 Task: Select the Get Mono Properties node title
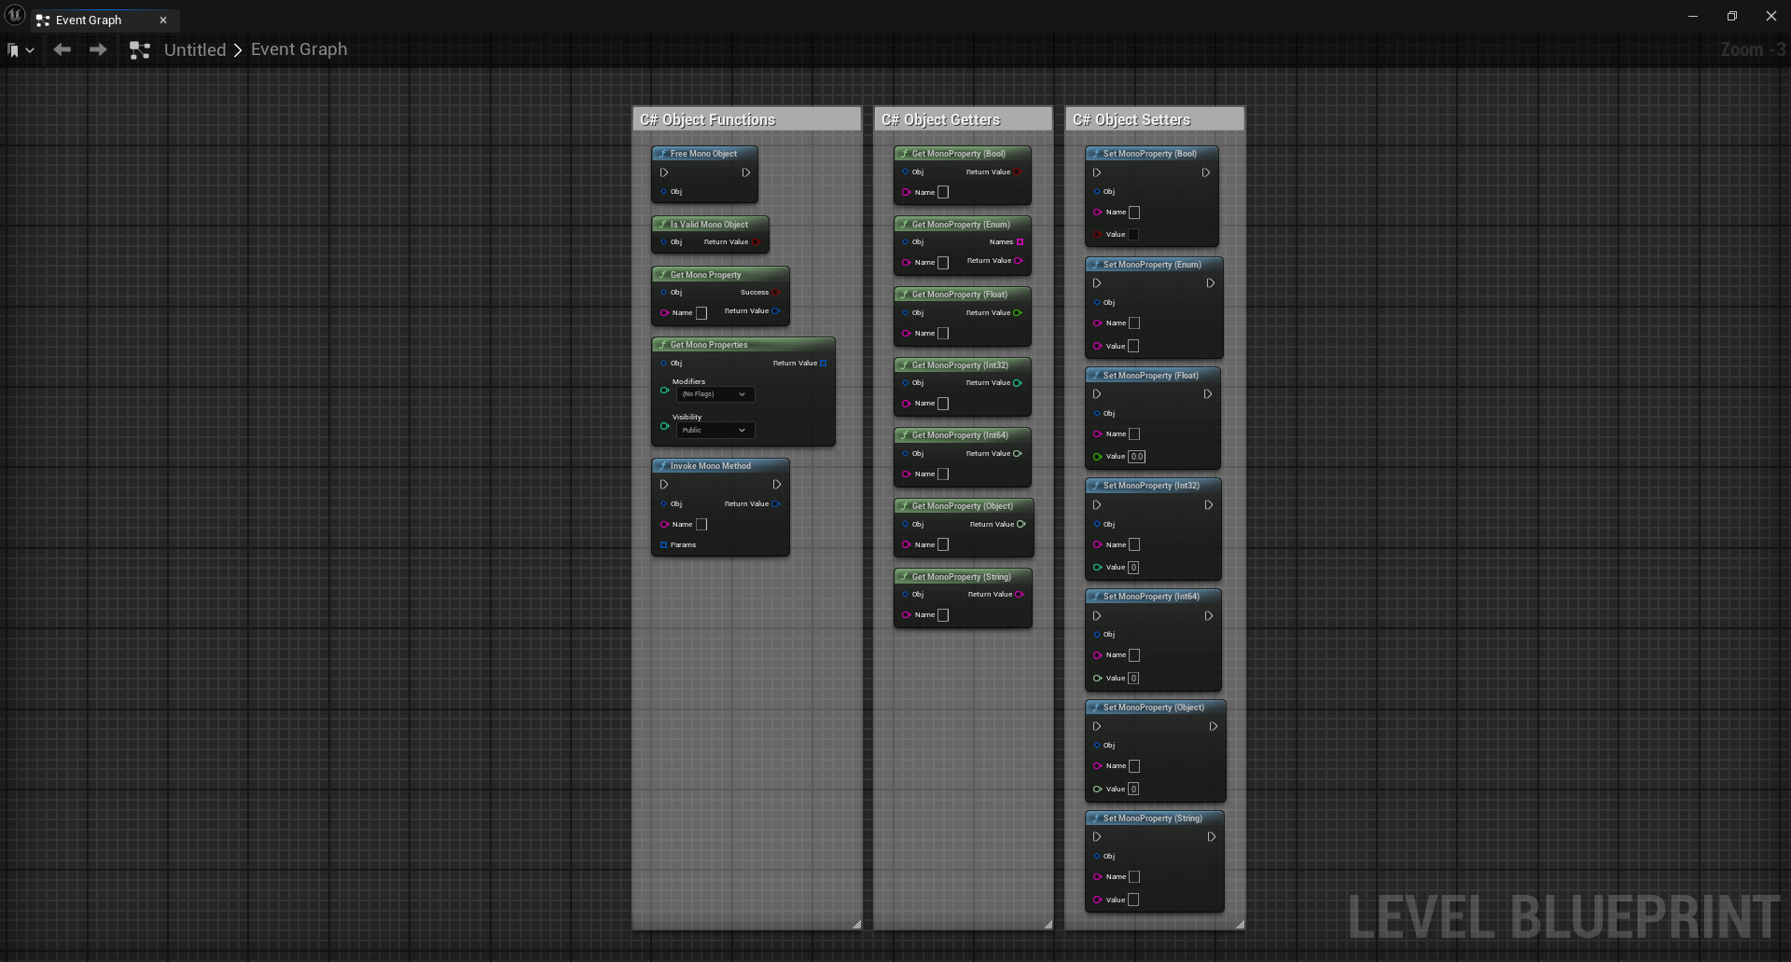(709, 345)
